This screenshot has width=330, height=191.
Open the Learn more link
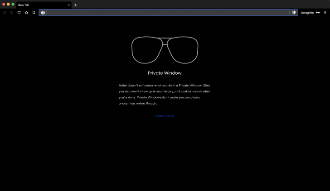click(165, 116)
